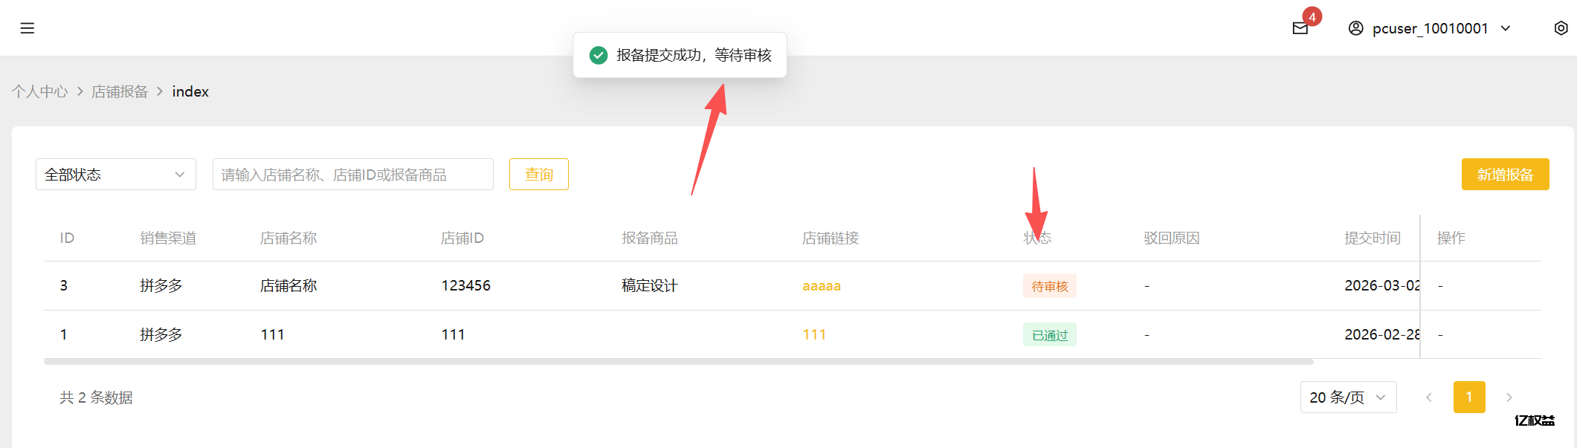
Task: Click the user avatar icon
Action: point(1355,27)
